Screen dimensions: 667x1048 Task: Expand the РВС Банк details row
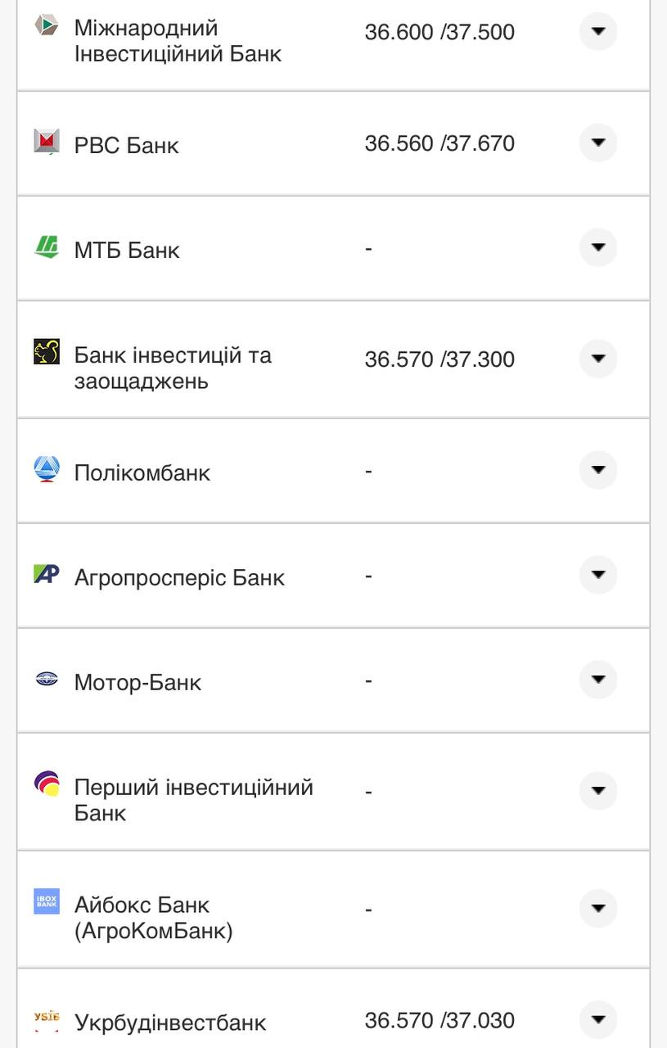(x=598, y=142)
